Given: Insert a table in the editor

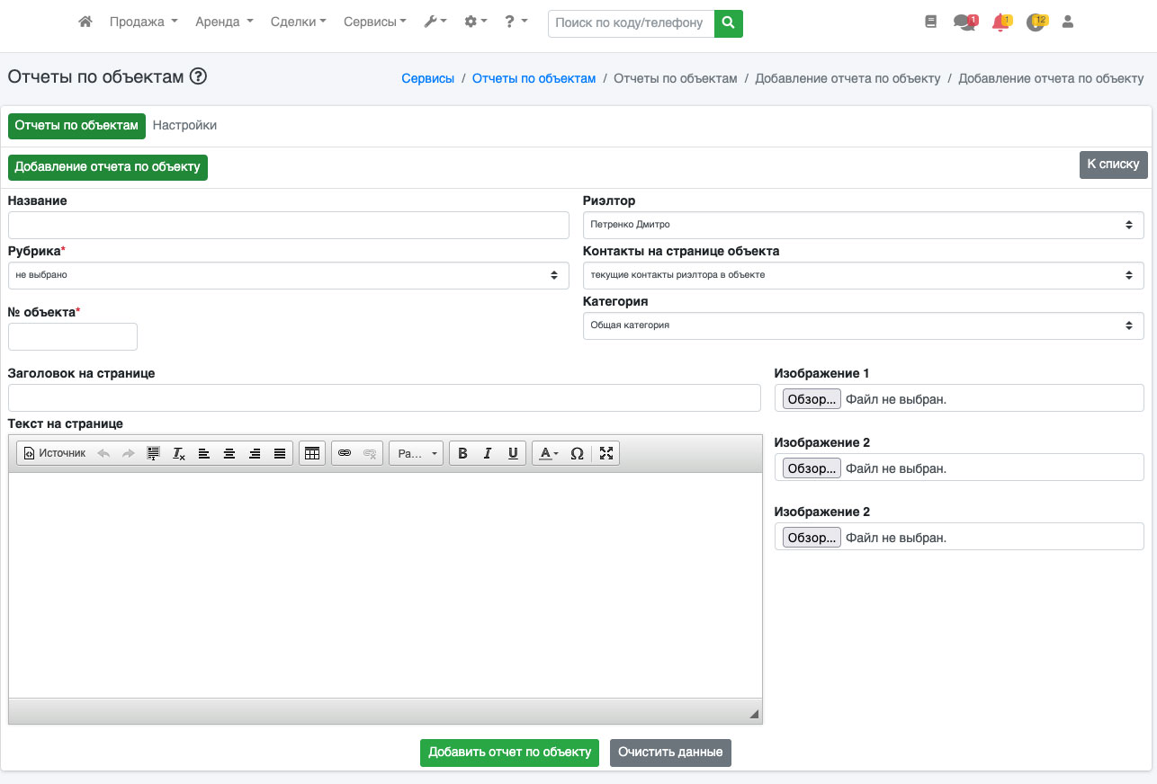Looking at the screenshot, I should (x=312, y=454).
